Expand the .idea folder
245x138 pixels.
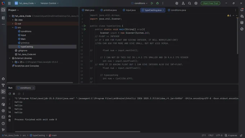click(x=13, y=20)
